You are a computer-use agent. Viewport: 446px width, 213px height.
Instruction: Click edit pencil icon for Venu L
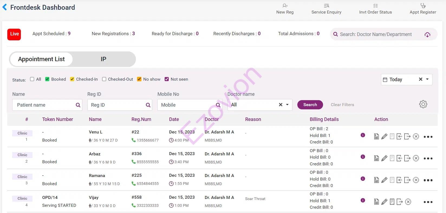(x=384, y=136)
